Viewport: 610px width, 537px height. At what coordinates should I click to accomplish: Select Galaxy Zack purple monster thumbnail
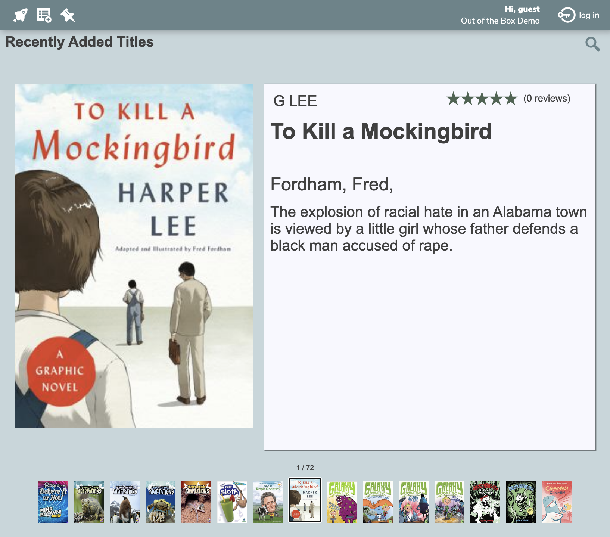click(x=342, y=502)
